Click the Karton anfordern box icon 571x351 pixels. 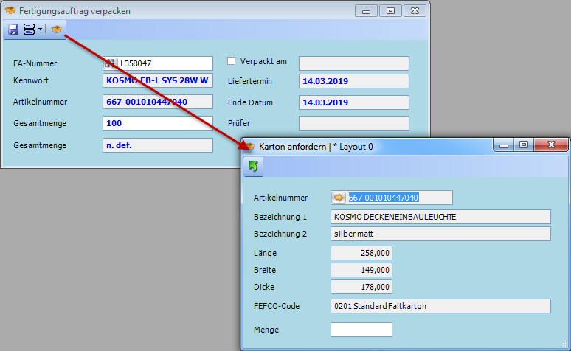tap(56, 29)
